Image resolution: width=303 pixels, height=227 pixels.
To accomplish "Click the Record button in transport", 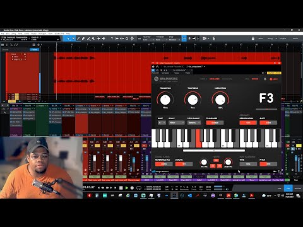I will click(x=132, y=188).
